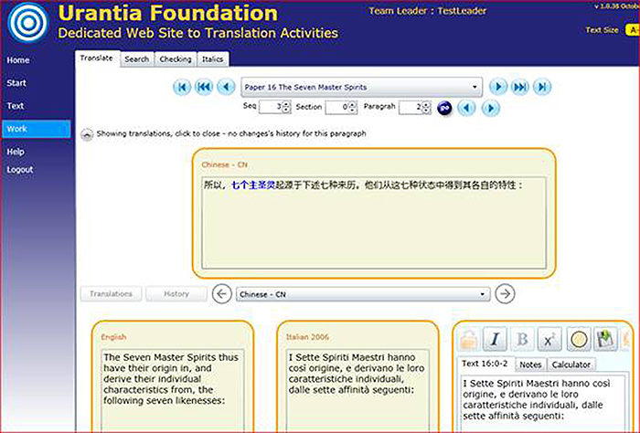Apply superscript with the x² button
The width and height of the screenshot is (640, 433).
[549, 339]
